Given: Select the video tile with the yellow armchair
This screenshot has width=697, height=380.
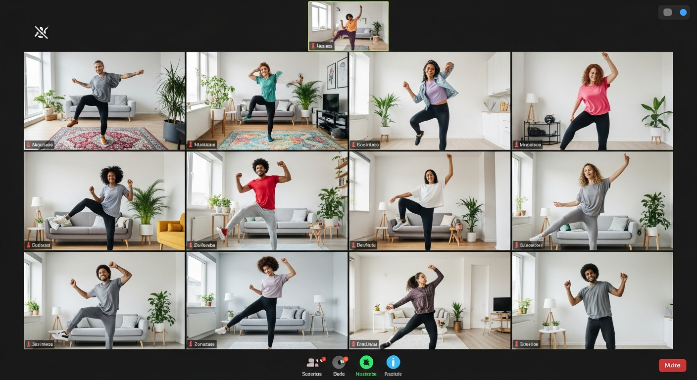Looking at the screenshot, I should tap(104, 201).
